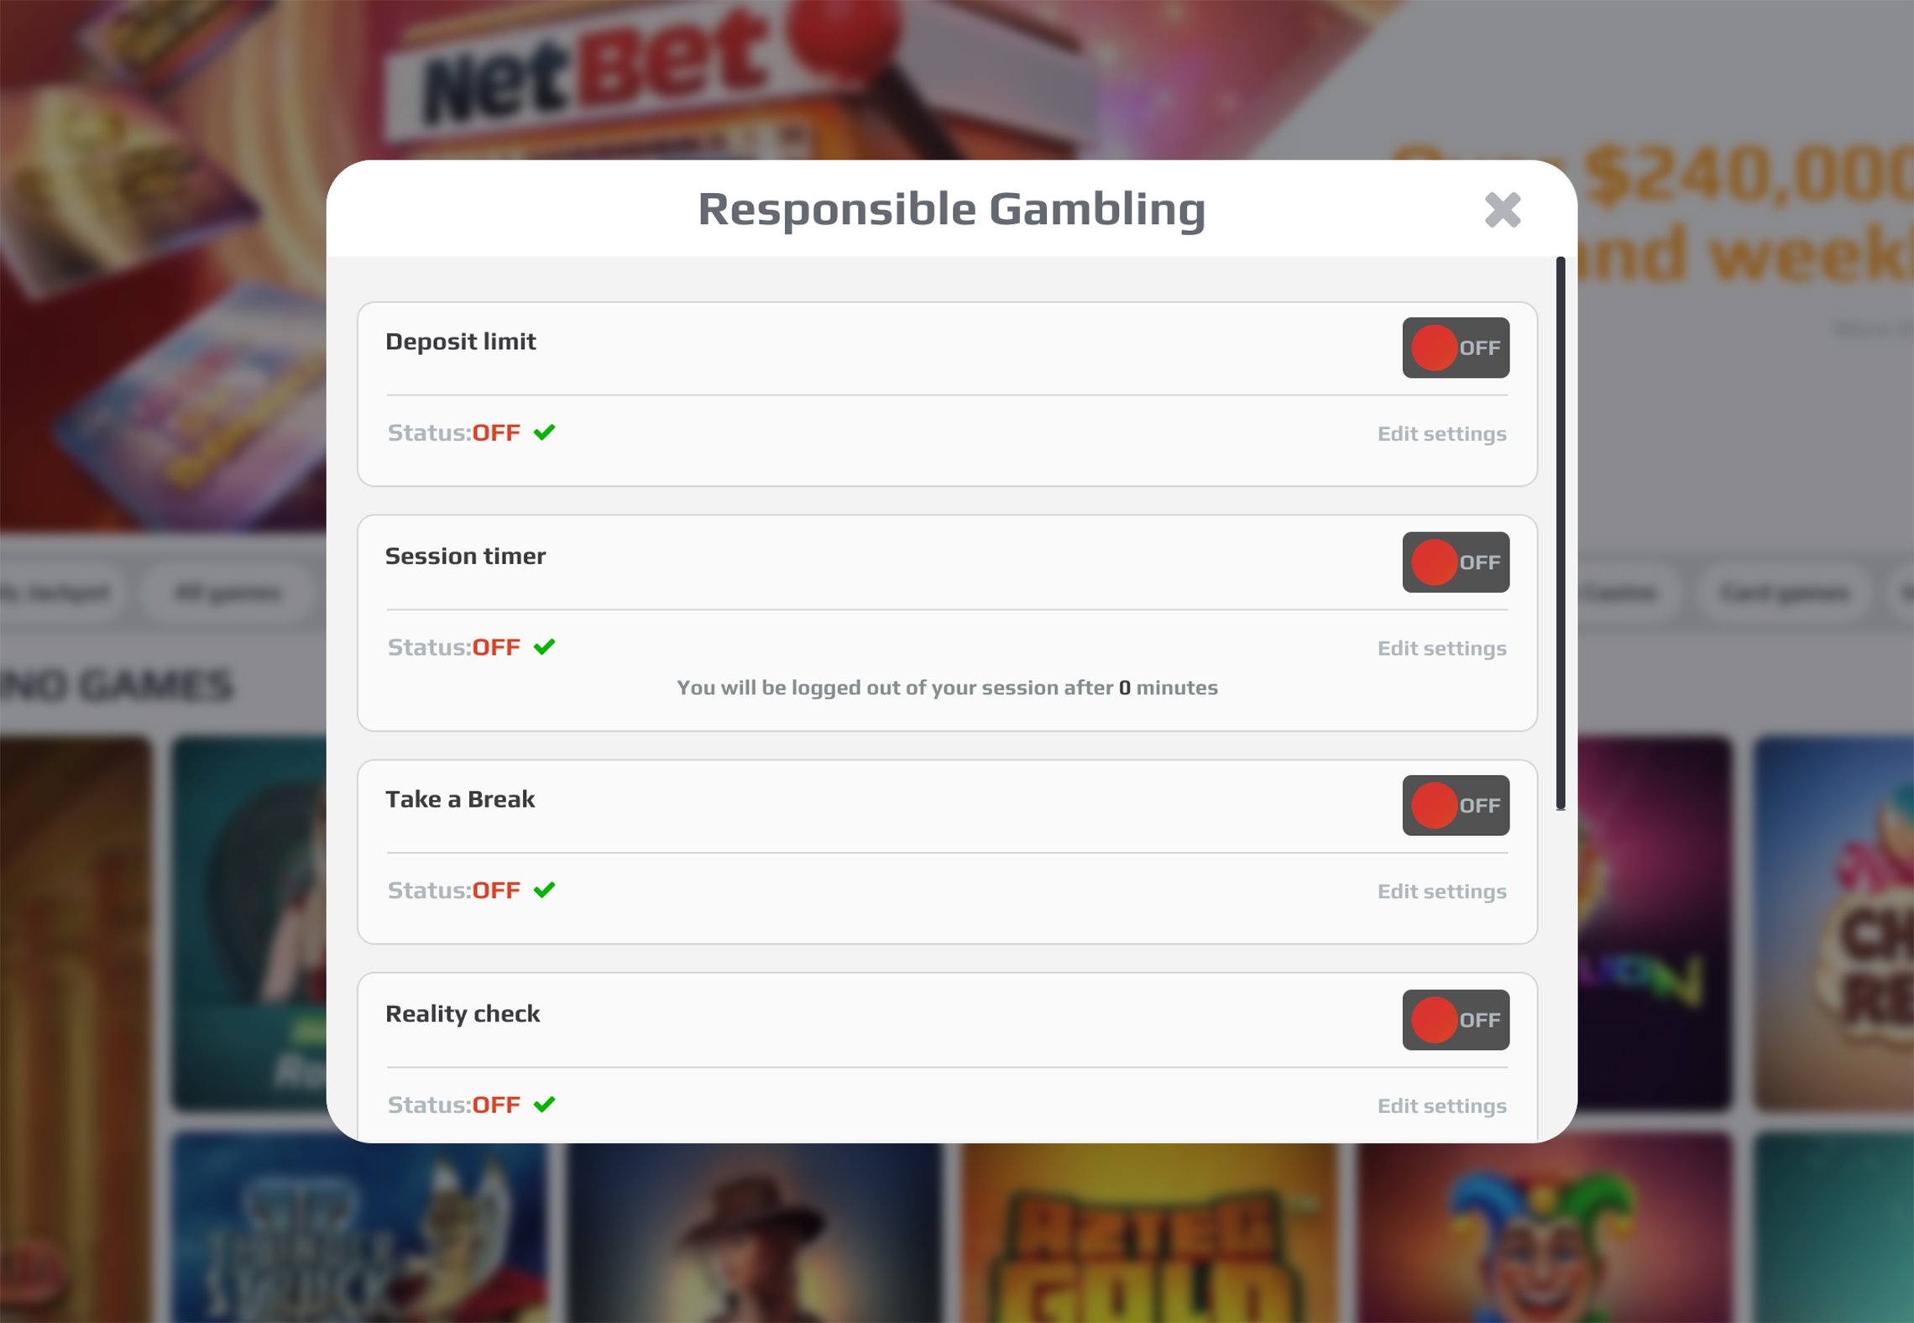Screen dimensions: 1914x1323
Task: Click the Deposit limit heading
Action: point(460,342)
